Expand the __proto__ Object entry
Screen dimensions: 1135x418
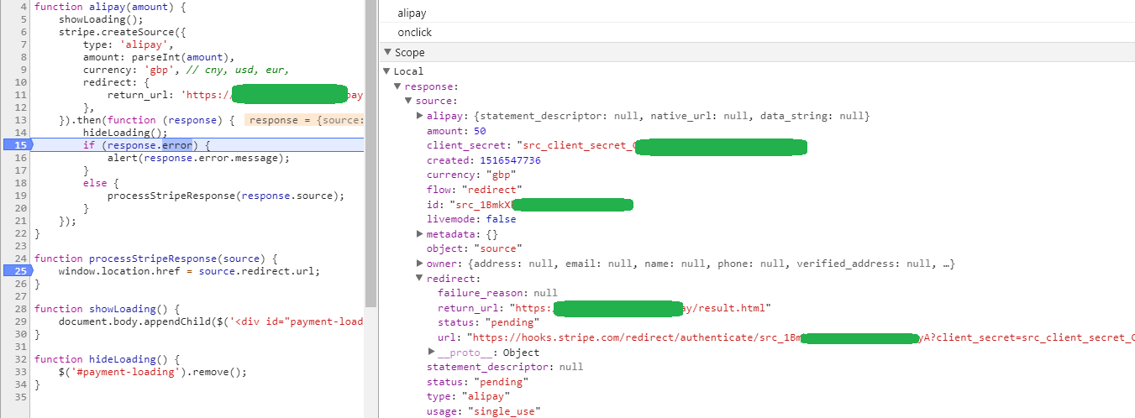pyautogui.click(x=432, y=352)
